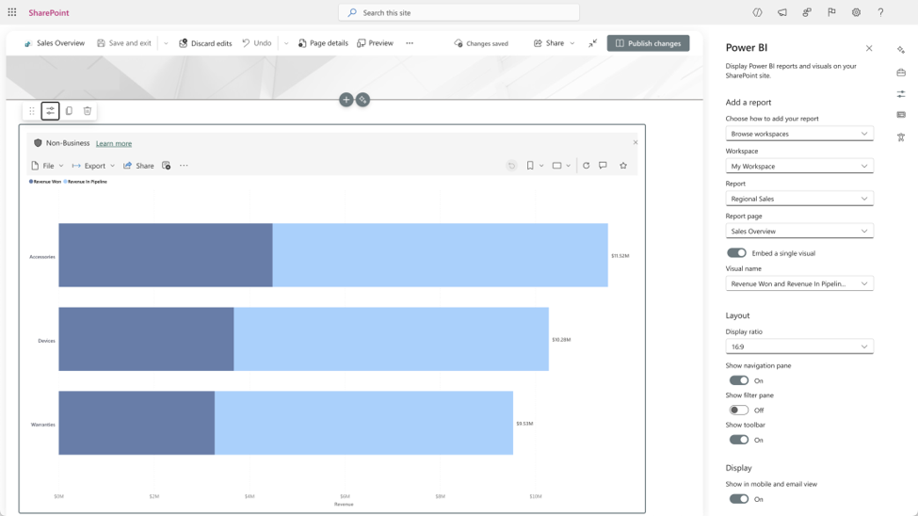Click the megaphone icon in the header

tap(782, 12)
